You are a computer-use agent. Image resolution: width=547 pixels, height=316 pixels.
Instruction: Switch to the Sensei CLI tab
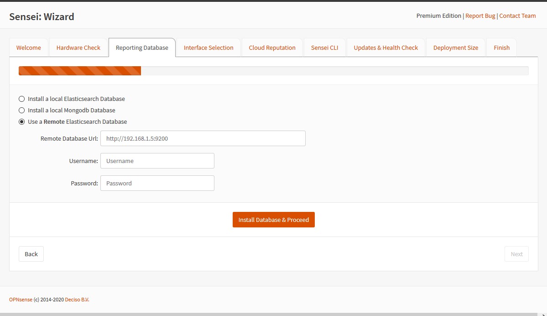tap(324, 47)
